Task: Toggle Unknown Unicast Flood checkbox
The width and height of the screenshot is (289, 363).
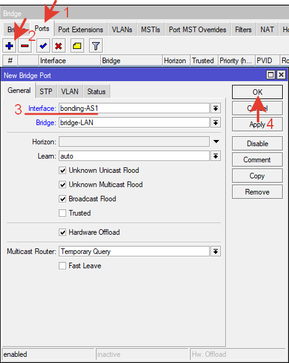Action: [x=63, y=170]
